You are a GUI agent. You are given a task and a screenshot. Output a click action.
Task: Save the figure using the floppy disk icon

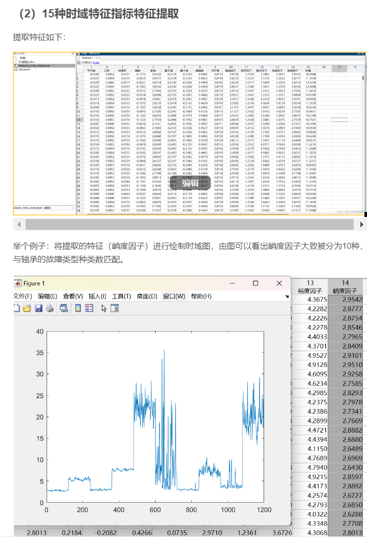click(38, 308)
